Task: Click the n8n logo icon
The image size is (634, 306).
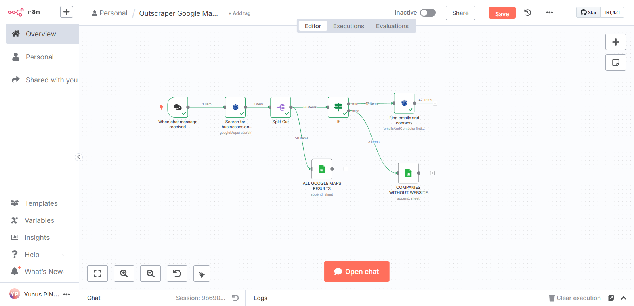Action: [x=15, y=12]
